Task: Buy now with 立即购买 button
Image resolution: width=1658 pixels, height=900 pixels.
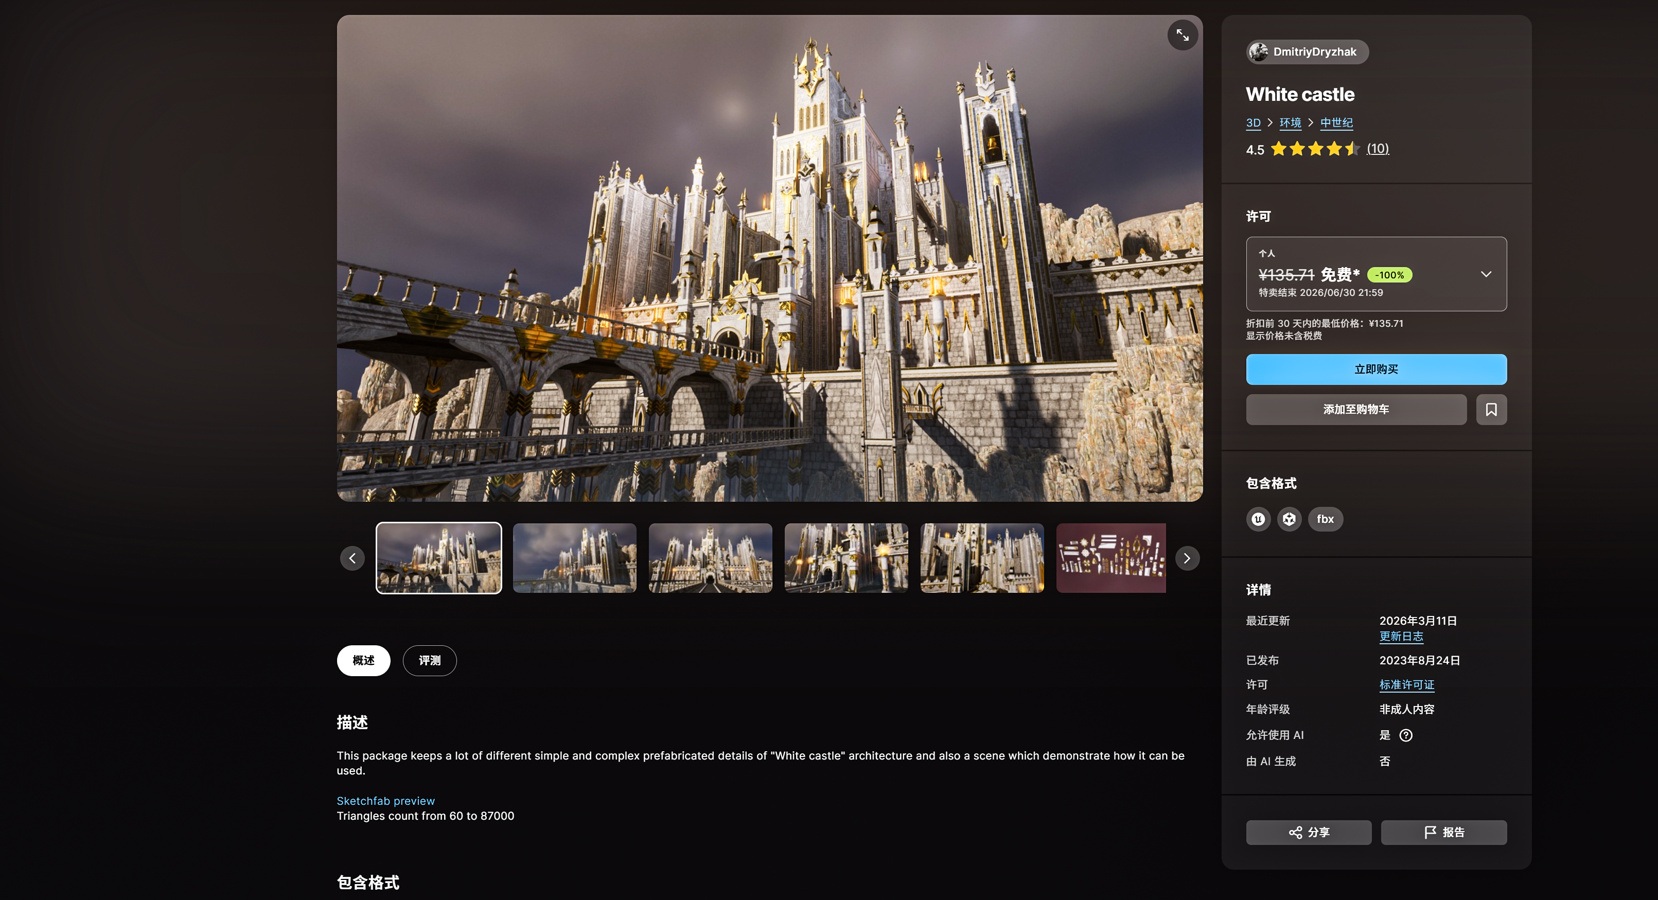Action: pos(1376,369)
